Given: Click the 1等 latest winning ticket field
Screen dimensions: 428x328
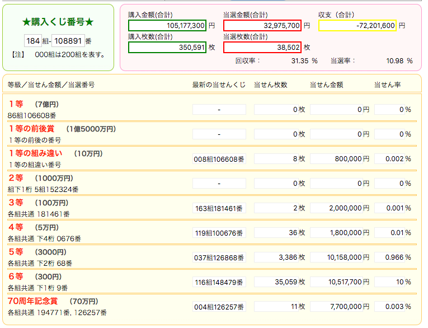Looking at the screenshot, I should [219, 110].
